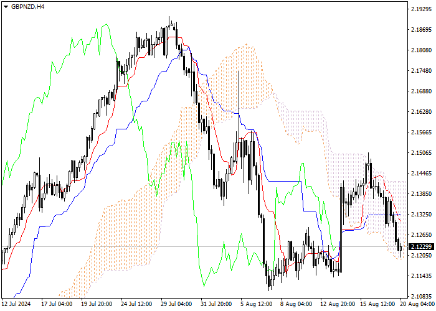
Task: Select the 2.13850 price scale value
Action: tap(421, 194)
